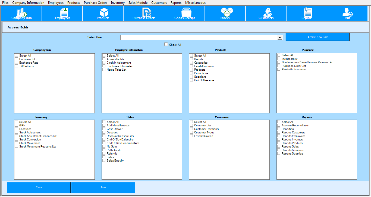Open the Files menu
Viewport: 371px width, 197px height.
[x=5, y=3]
